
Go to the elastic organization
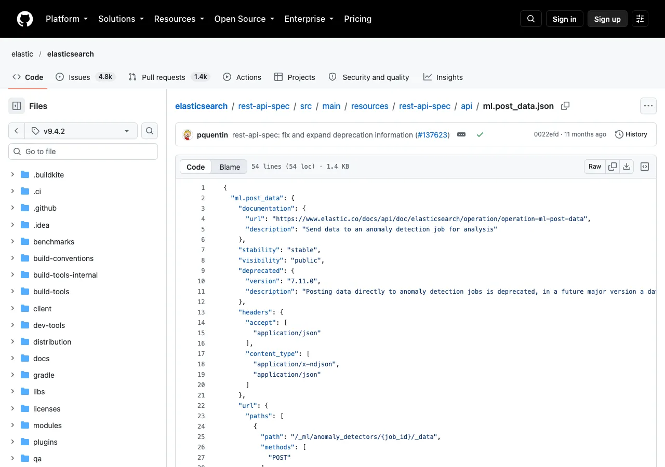pos(22,54)
